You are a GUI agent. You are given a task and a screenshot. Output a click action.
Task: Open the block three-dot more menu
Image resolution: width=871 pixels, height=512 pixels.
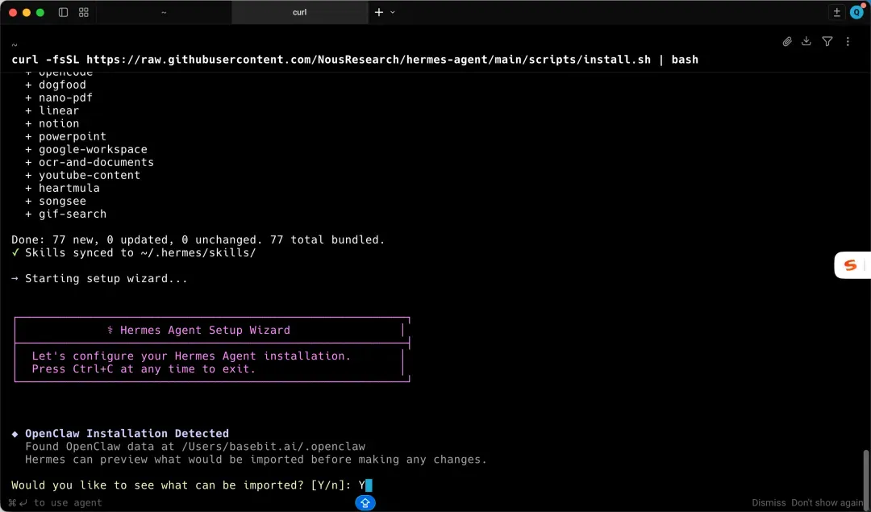pyautogui.click(x=848, y=41)
